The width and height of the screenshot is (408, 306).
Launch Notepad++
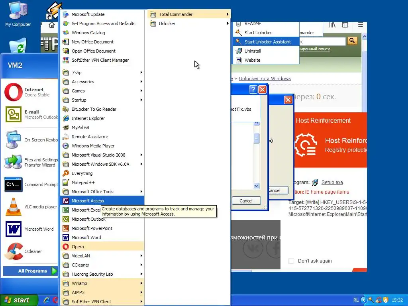click(102, 182)
